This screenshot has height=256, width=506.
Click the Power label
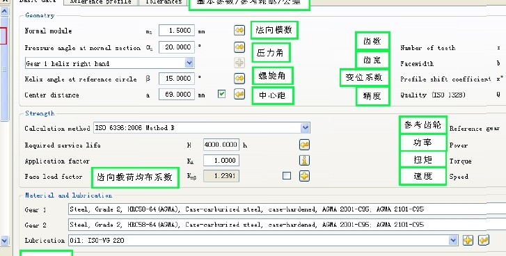[459, 145]
